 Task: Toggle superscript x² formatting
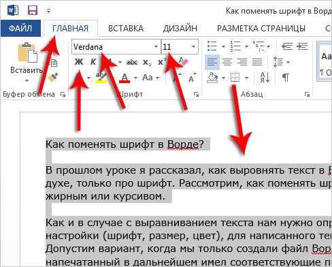162,62
